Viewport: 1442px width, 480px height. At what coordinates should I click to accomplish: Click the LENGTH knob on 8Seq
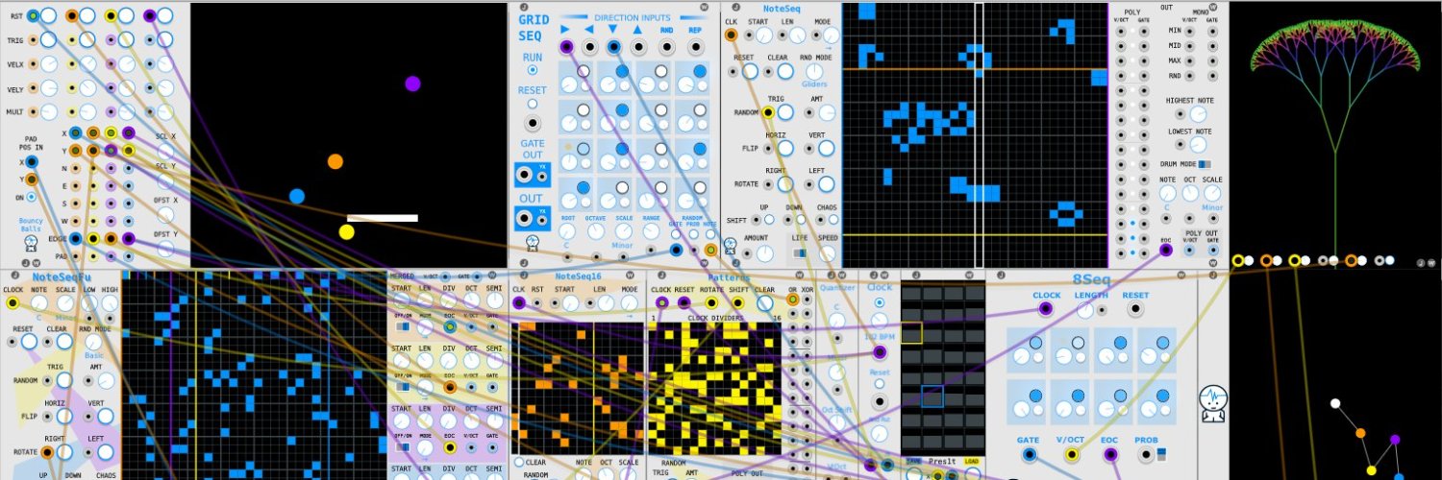pos(1085,309)
